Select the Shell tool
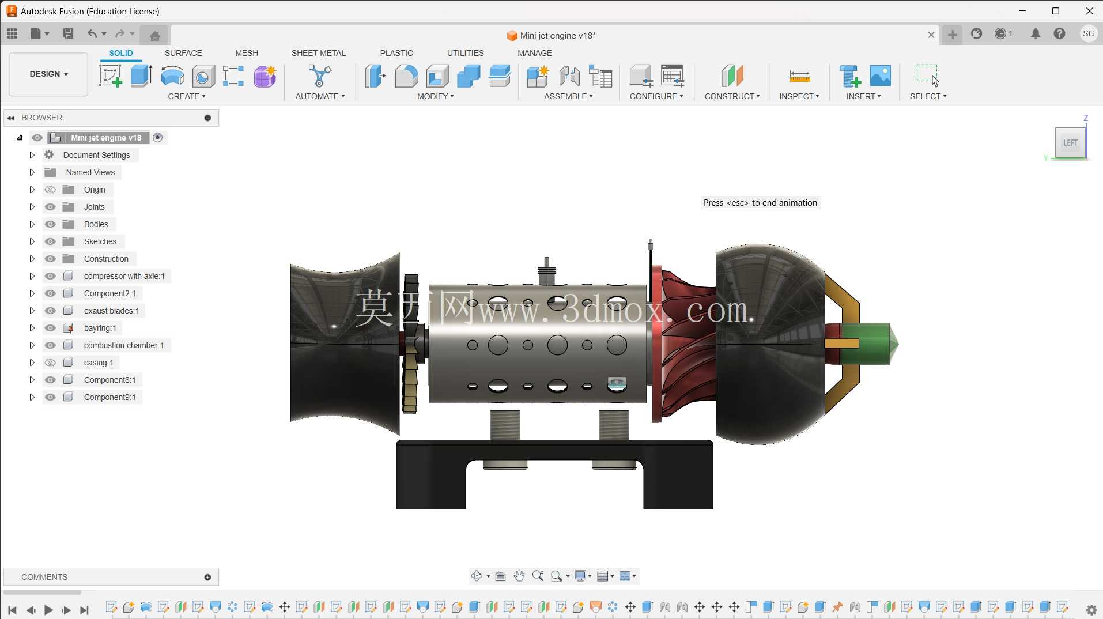 point(438,76)
